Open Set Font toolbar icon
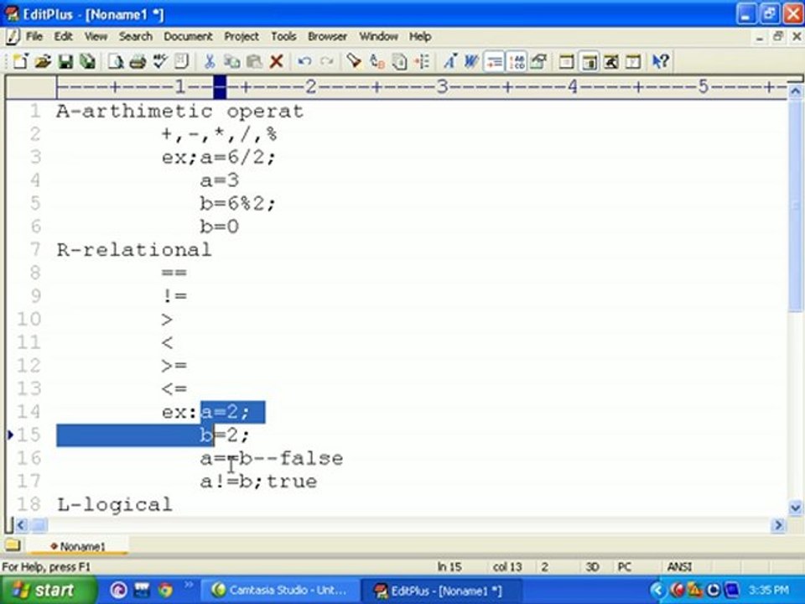805x604 pixels. click(449, 61)
